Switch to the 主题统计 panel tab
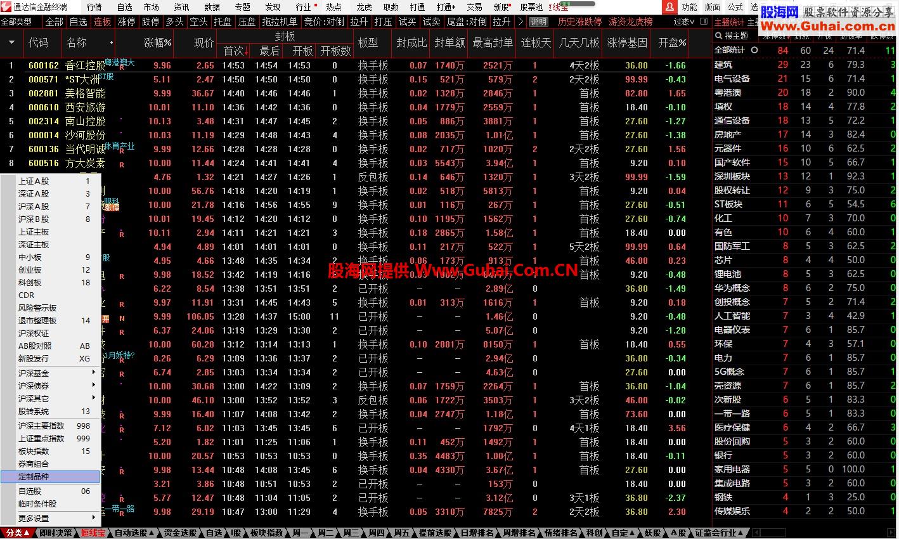The image size is (899, 539). 729,22
